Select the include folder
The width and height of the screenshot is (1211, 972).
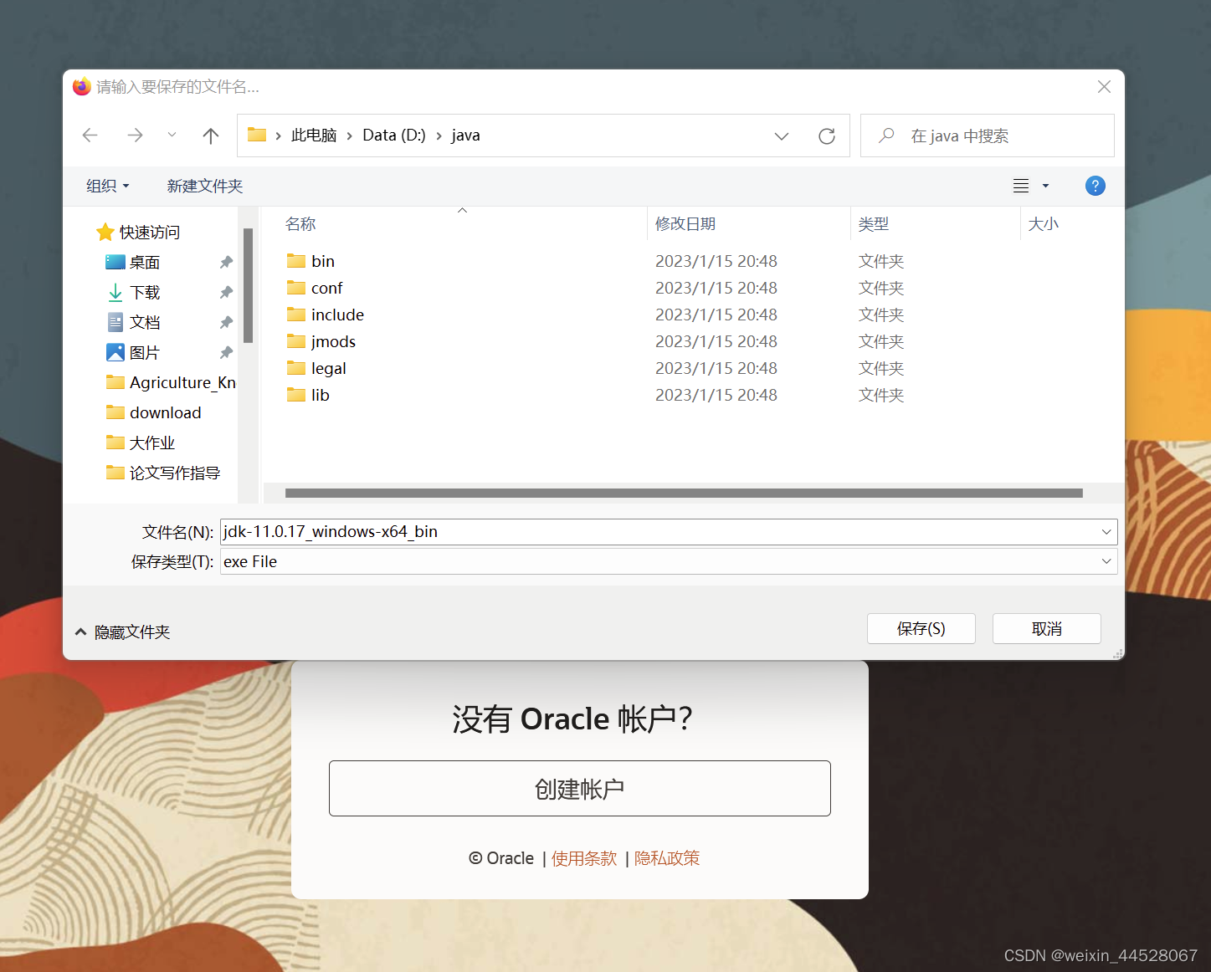pyautogui.click(x=337, y=315)
